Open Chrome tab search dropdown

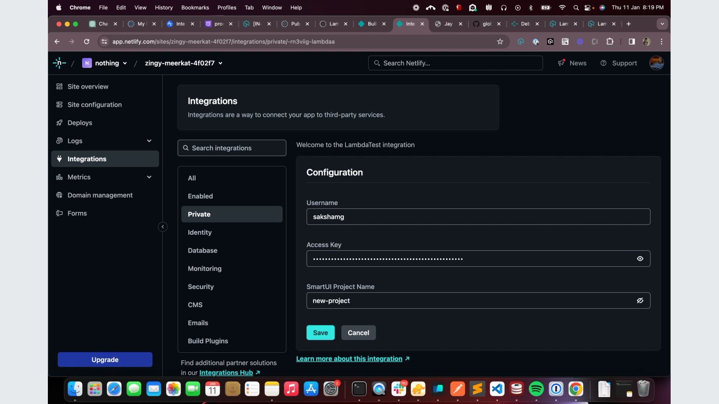click(x=662, y=23)
